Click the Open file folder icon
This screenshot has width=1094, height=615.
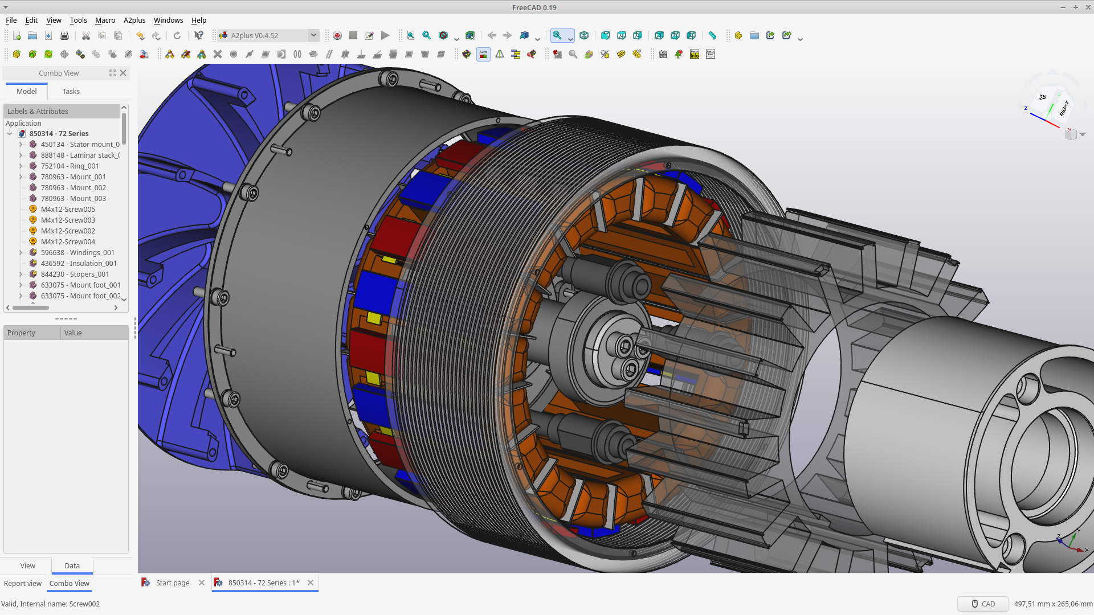[32, 35]
